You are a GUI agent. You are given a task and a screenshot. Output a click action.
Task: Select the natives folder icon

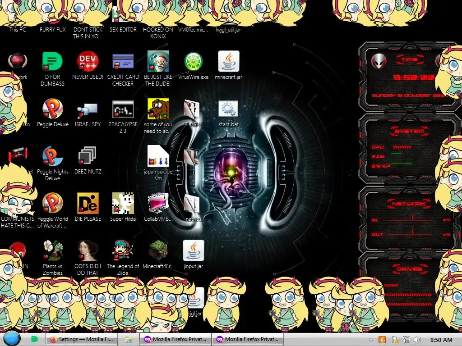coord(192,204)
